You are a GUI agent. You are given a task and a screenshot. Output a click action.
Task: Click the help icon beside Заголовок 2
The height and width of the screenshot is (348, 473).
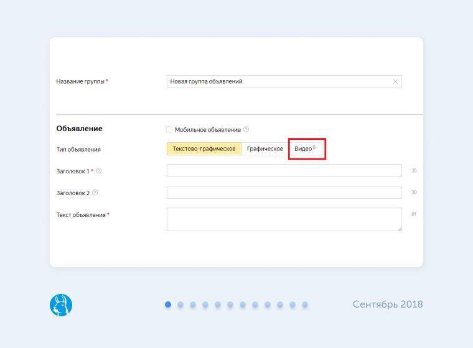pos(95,193)
